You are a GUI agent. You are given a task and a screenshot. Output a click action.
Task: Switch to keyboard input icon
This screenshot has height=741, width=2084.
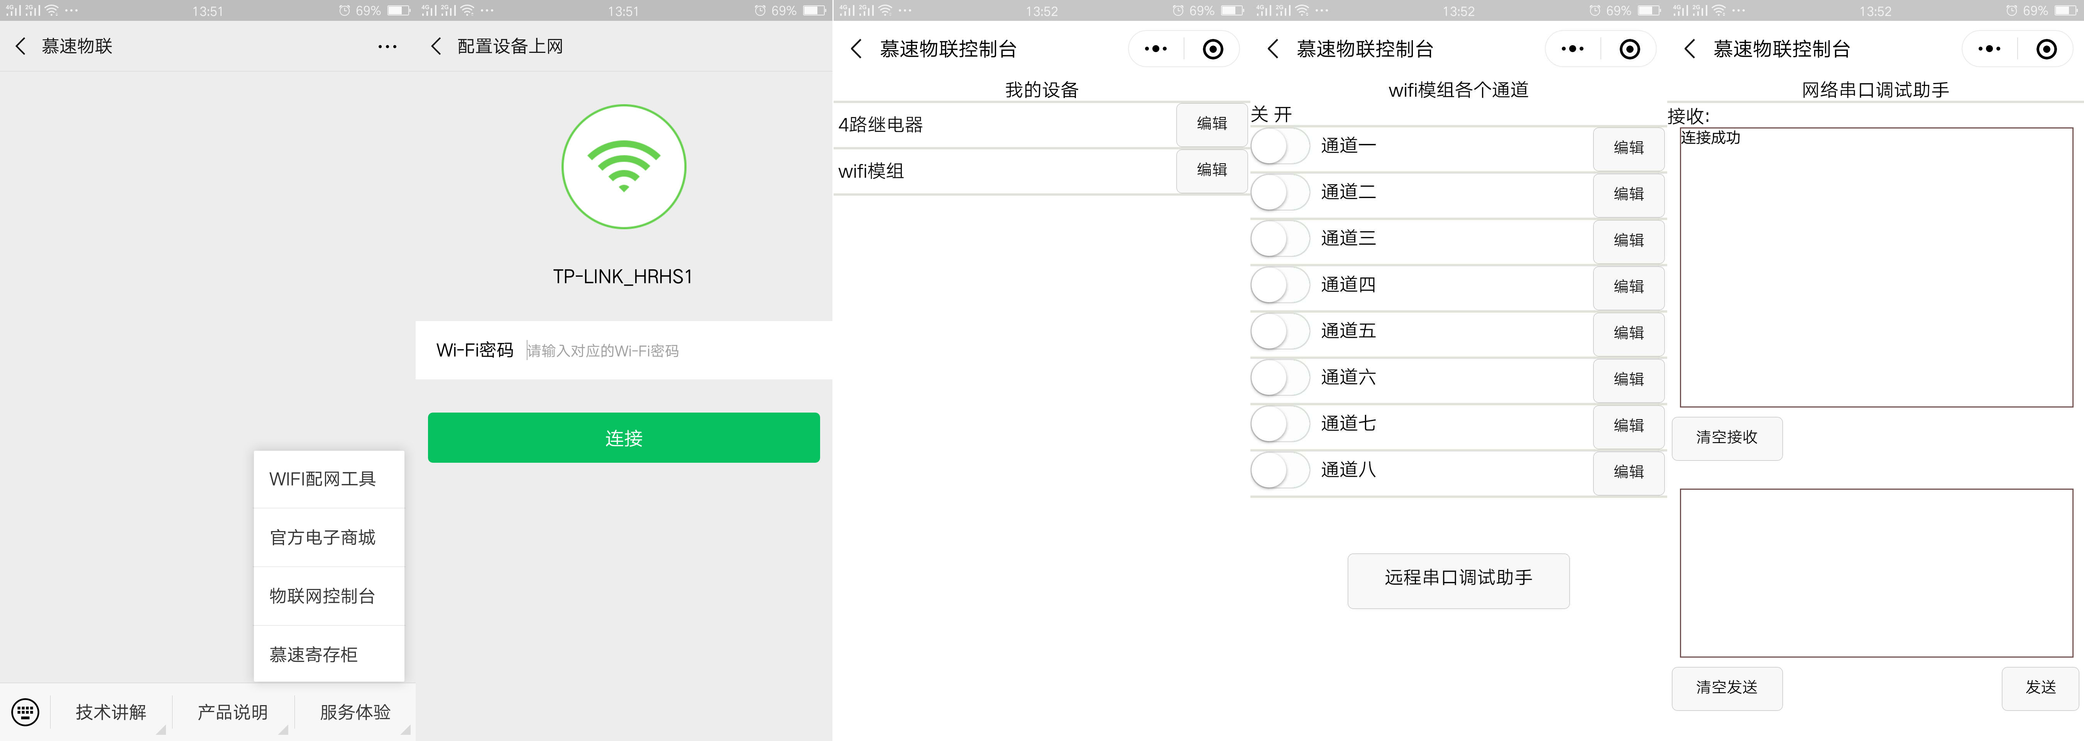click(25, 712)
